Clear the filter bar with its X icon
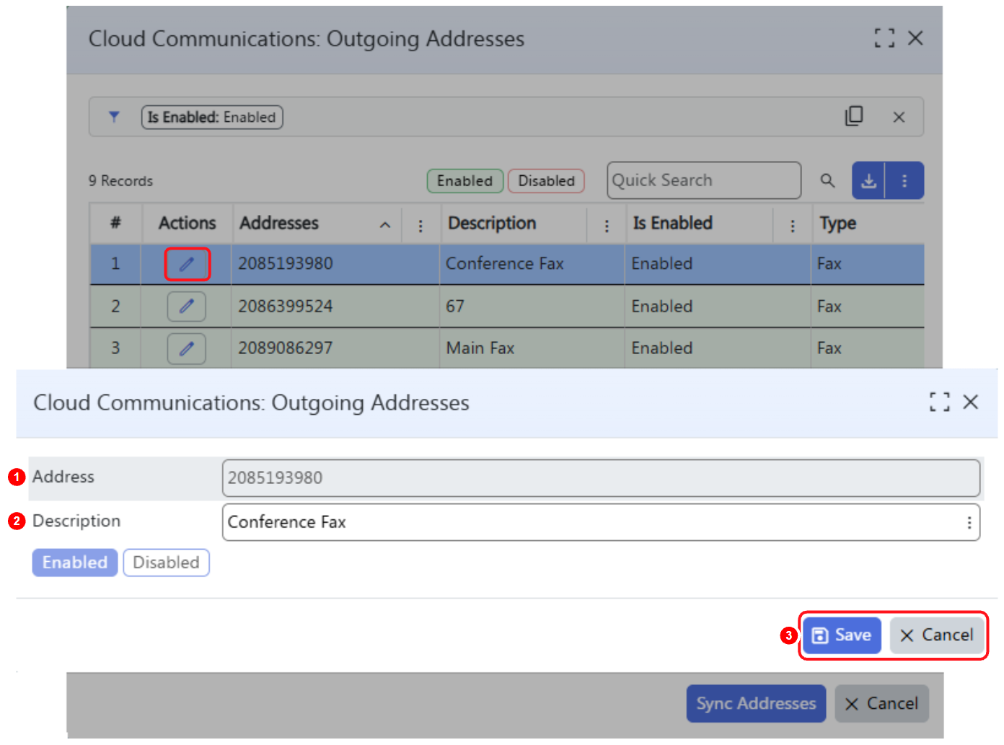The height and width of the screenshot is (745, 1004). point(899,117)
